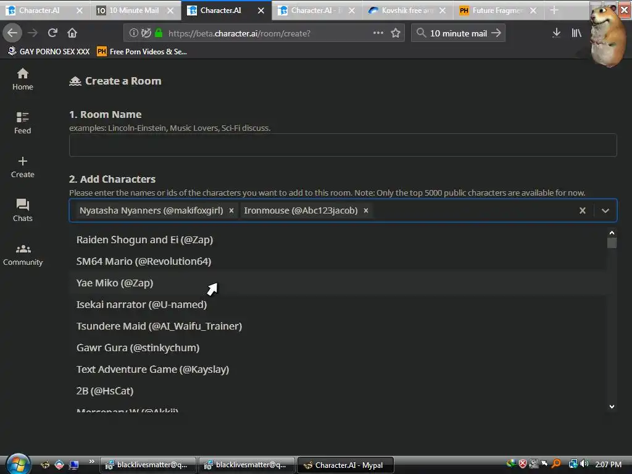This screenshot has width=632, height=474.
Task: Collapse the character dropdown chevron
Action: tap(605, 210)
